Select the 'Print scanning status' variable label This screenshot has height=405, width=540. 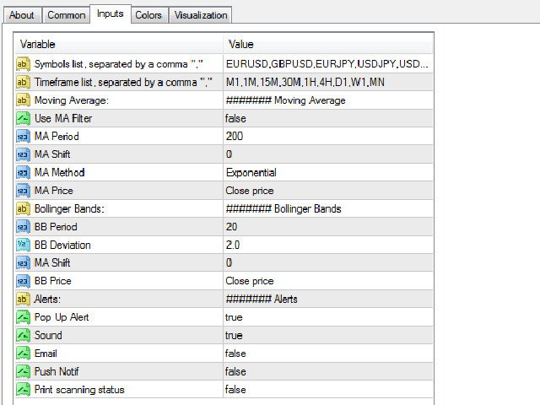click(x=79, y=390)
